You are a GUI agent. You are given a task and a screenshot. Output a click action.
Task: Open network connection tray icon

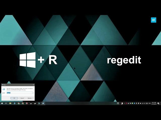coord(143,103)
